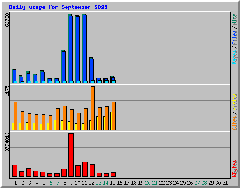The image size is (240, 188).
Task: Click the 'Daily usage for September 2025' title
Action: tap(58, 7)
